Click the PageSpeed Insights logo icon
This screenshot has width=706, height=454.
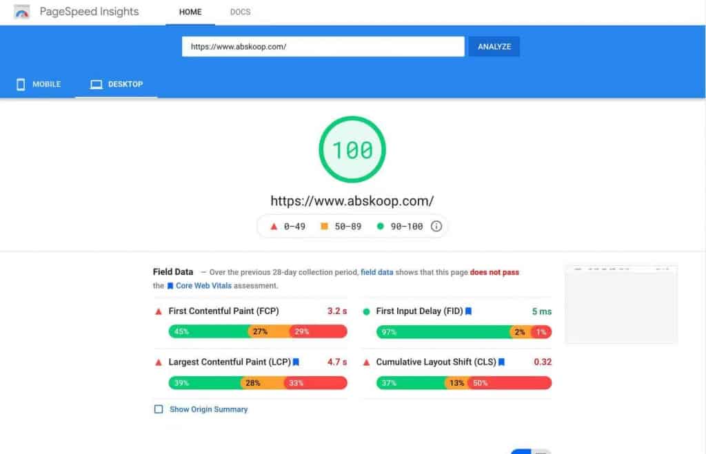21,12
